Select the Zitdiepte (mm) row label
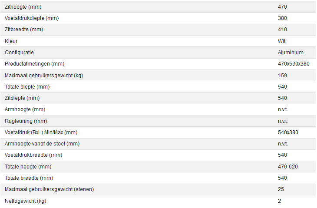317x208 pixels. [22, 98]
